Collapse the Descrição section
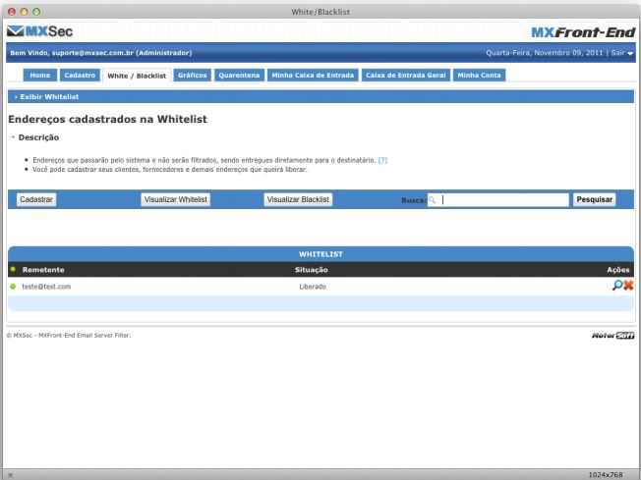641x480 pixels. pos(37,137)
